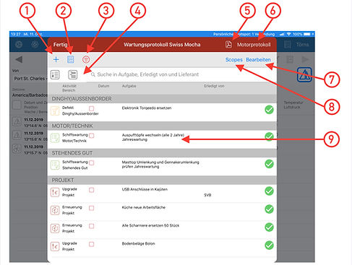Screen dimensions: 352x265
Task: Tap the back arrow in background logbook
Action: (19, 59)
